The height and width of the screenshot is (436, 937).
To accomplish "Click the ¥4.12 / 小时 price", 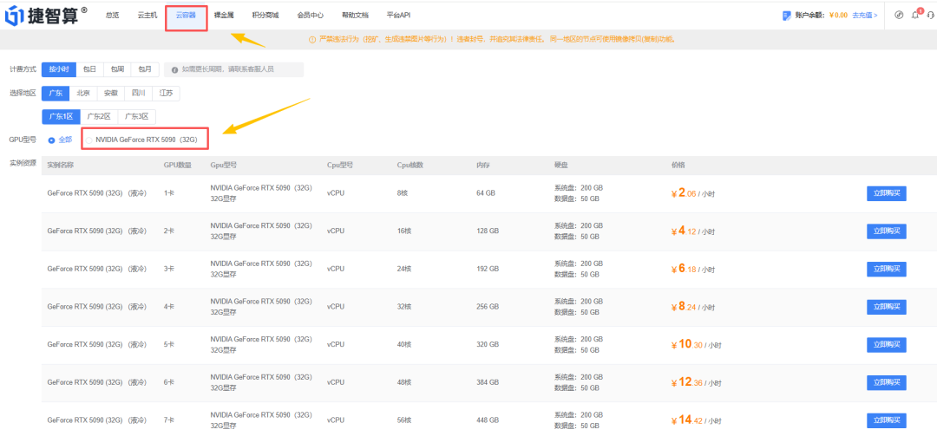I will tap(692, 231).
